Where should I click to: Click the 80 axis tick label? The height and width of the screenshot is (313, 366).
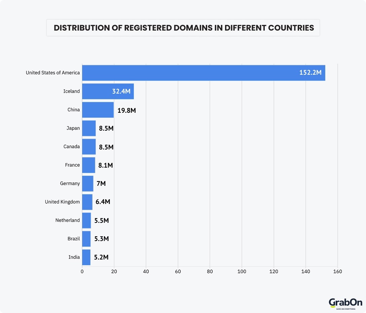tap(210, 271)
